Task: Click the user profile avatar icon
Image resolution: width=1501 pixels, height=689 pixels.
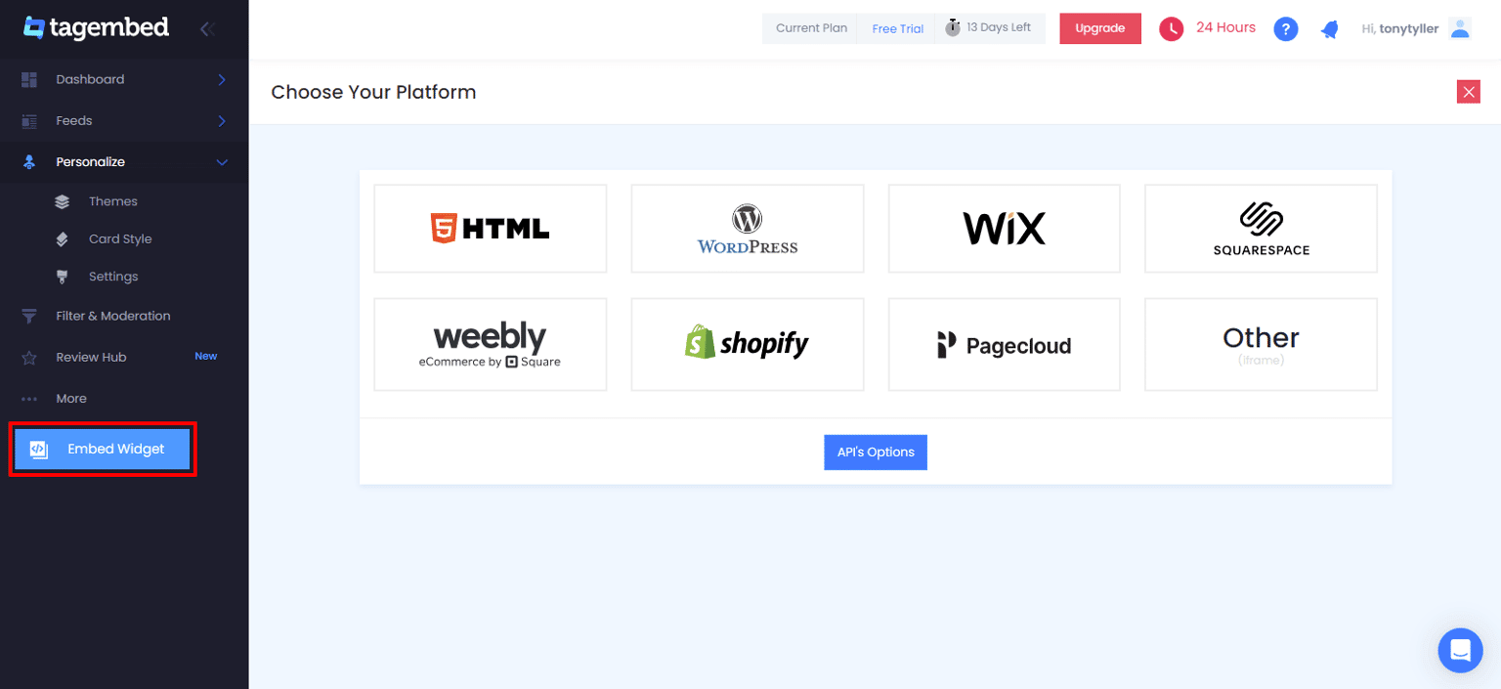Action: (1460, 28)
